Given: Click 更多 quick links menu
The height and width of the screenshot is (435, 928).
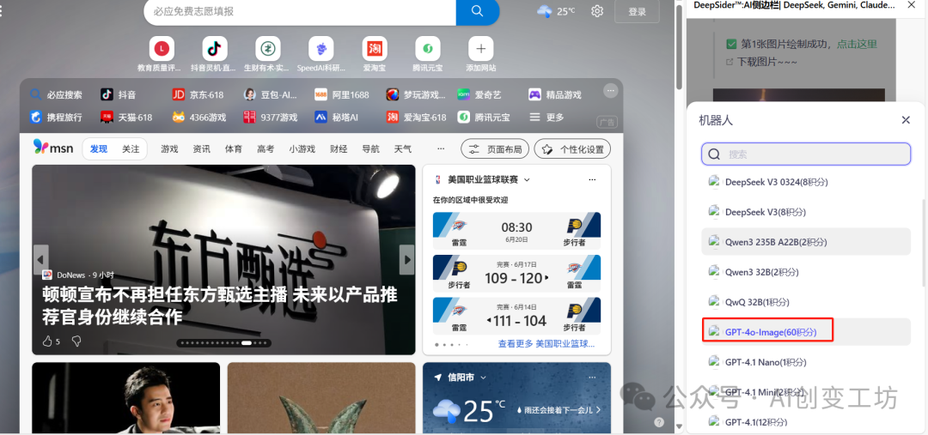Looking at the screenshot, I should click(x=546, y=117).
